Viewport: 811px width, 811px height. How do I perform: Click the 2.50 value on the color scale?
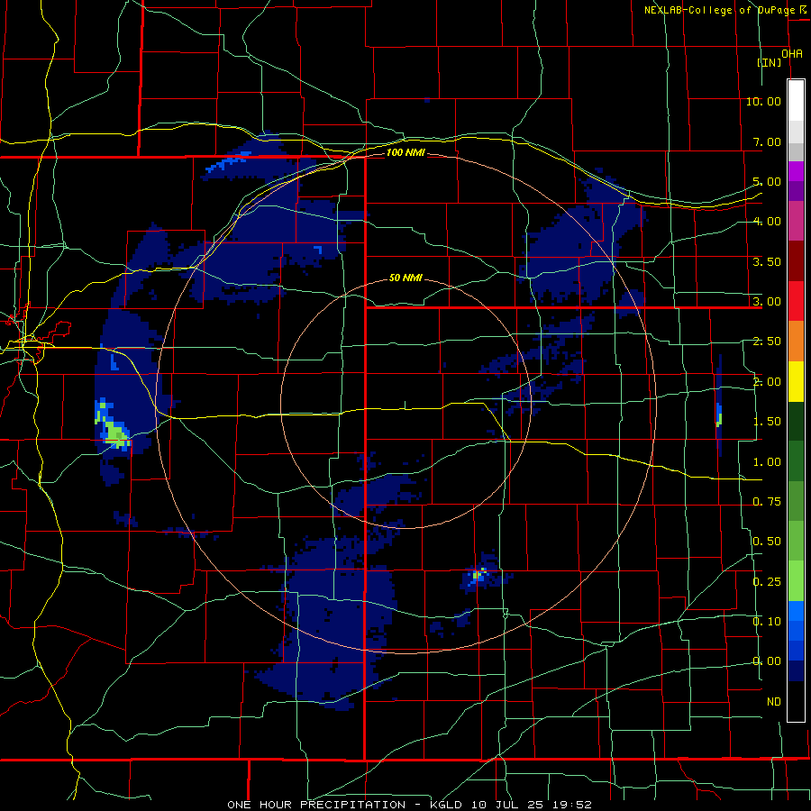(x=767, y=342)
